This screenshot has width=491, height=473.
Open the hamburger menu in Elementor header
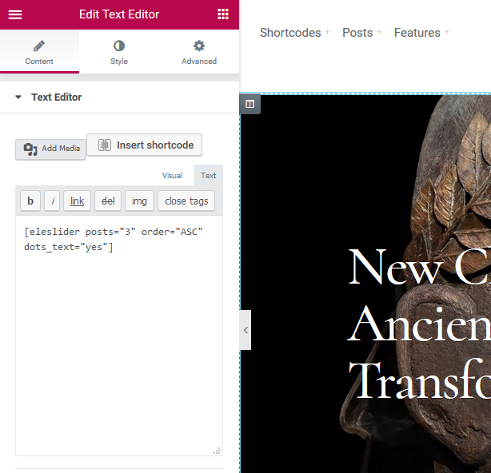(15, 14)
